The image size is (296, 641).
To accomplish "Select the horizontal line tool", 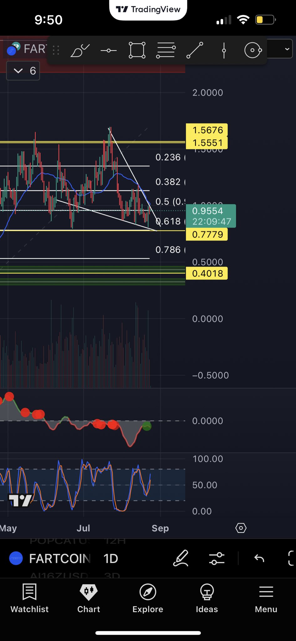I will (109, 50).
